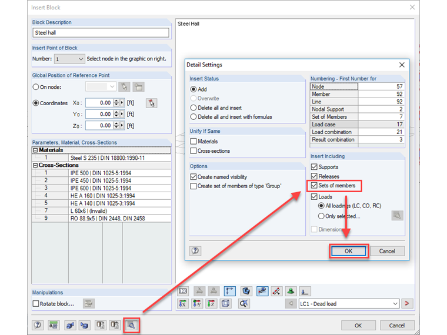Screen dimensions: 447x335
Task: Go to previous load case arrow
Action: [x=291, y=304]
